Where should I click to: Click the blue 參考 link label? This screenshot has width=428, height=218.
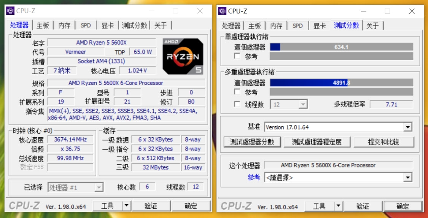254,178
